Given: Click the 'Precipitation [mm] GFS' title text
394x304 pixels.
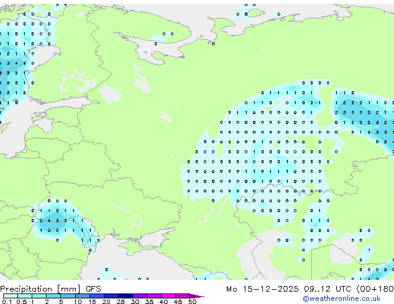Looking at the screenshot, I should (x=50, y=289).
